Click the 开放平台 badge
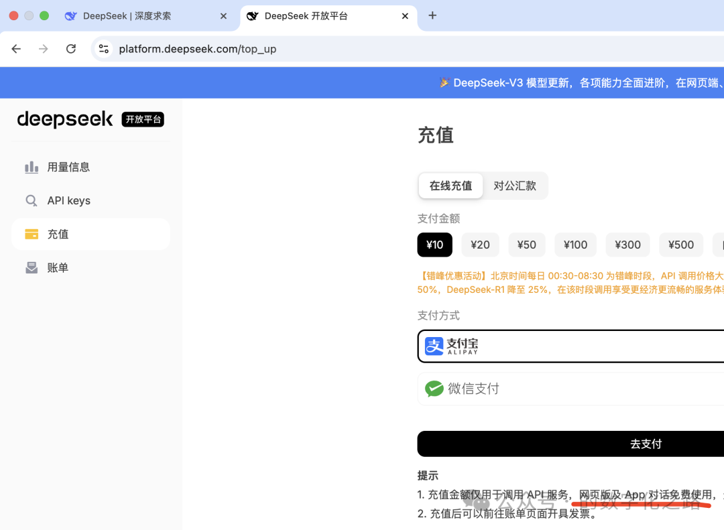Image resolution: width=724 pixels, height=530 pixels. coord(143,119)
